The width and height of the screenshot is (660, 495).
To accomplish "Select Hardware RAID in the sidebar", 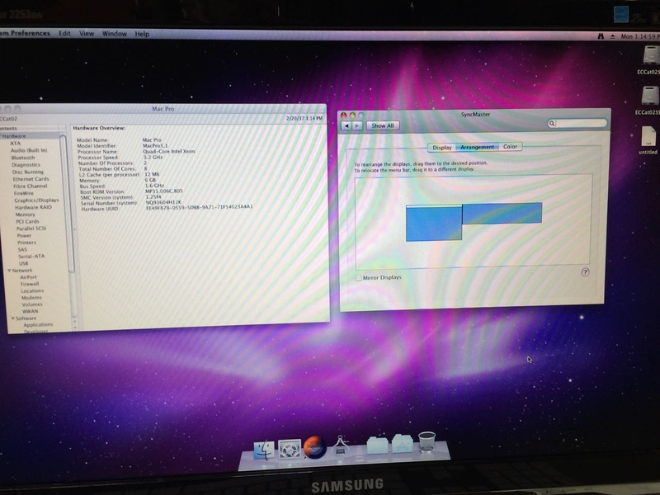I will [x=33, y=207].
